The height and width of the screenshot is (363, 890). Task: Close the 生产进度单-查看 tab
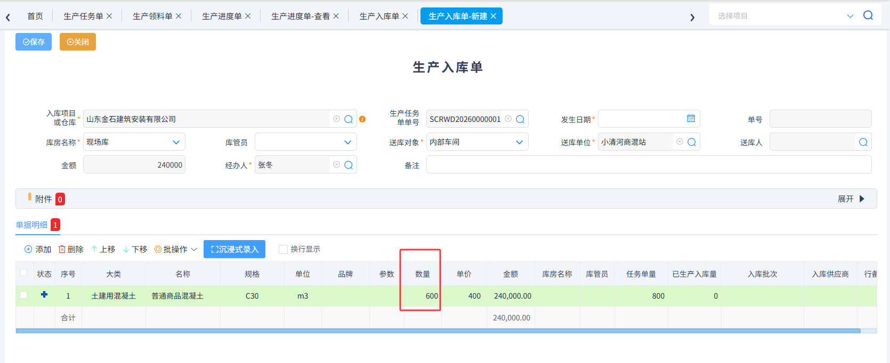click(x=336, y=16)
